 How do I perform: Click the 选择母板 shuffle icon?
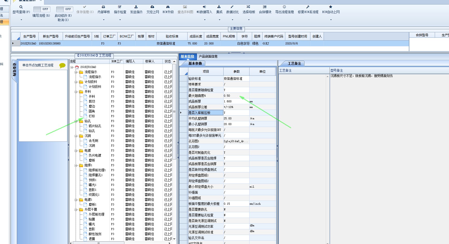[x=248, y=7]
